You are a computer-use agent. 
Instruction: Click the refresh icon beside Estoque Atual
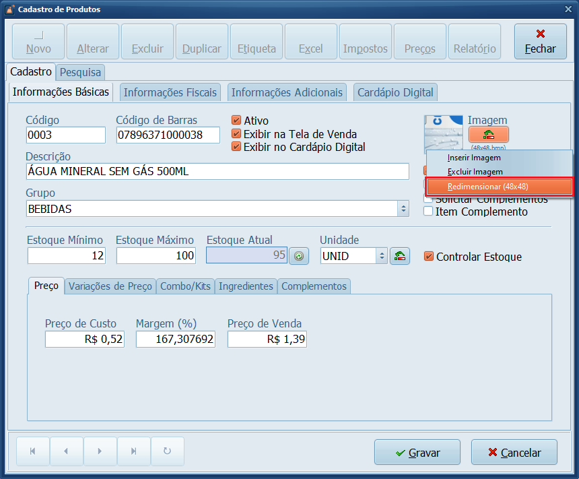[298, 256]
